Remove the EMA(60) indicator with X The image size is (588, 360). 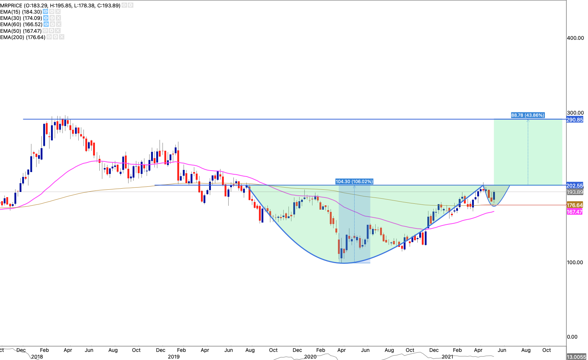pos(58,24)
